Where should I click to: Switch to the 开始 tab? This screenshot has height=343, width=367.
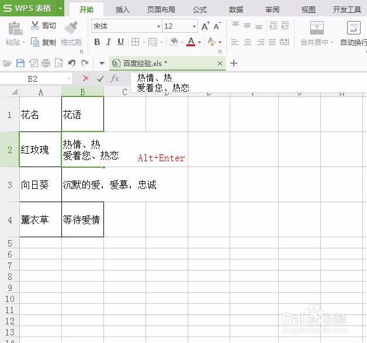tap(86, 9)
